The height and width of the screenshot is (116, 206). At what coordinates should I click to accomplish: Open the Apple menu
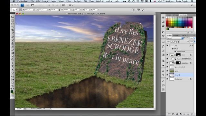tap(14, 1)
